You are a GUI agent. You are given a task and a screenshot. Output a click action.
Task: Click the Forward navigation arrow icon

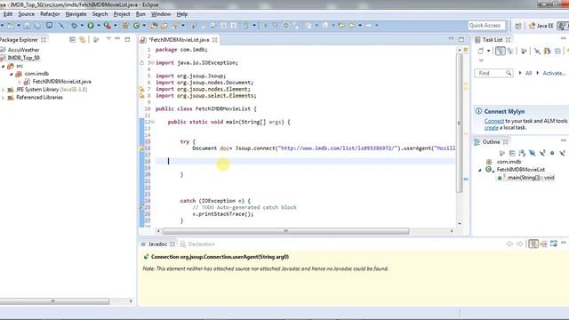(x=369, y=26)
